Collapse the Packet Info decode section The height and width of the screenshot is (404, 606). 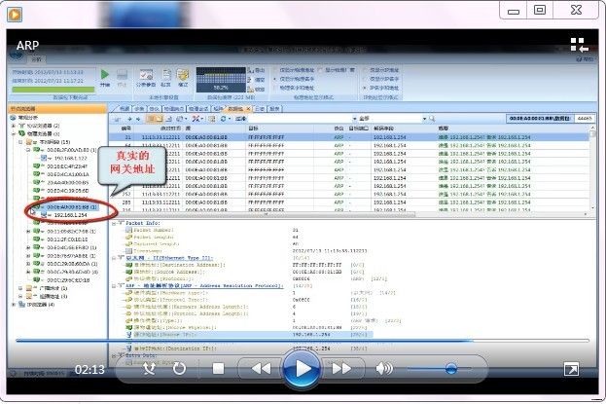click(114, 223)
